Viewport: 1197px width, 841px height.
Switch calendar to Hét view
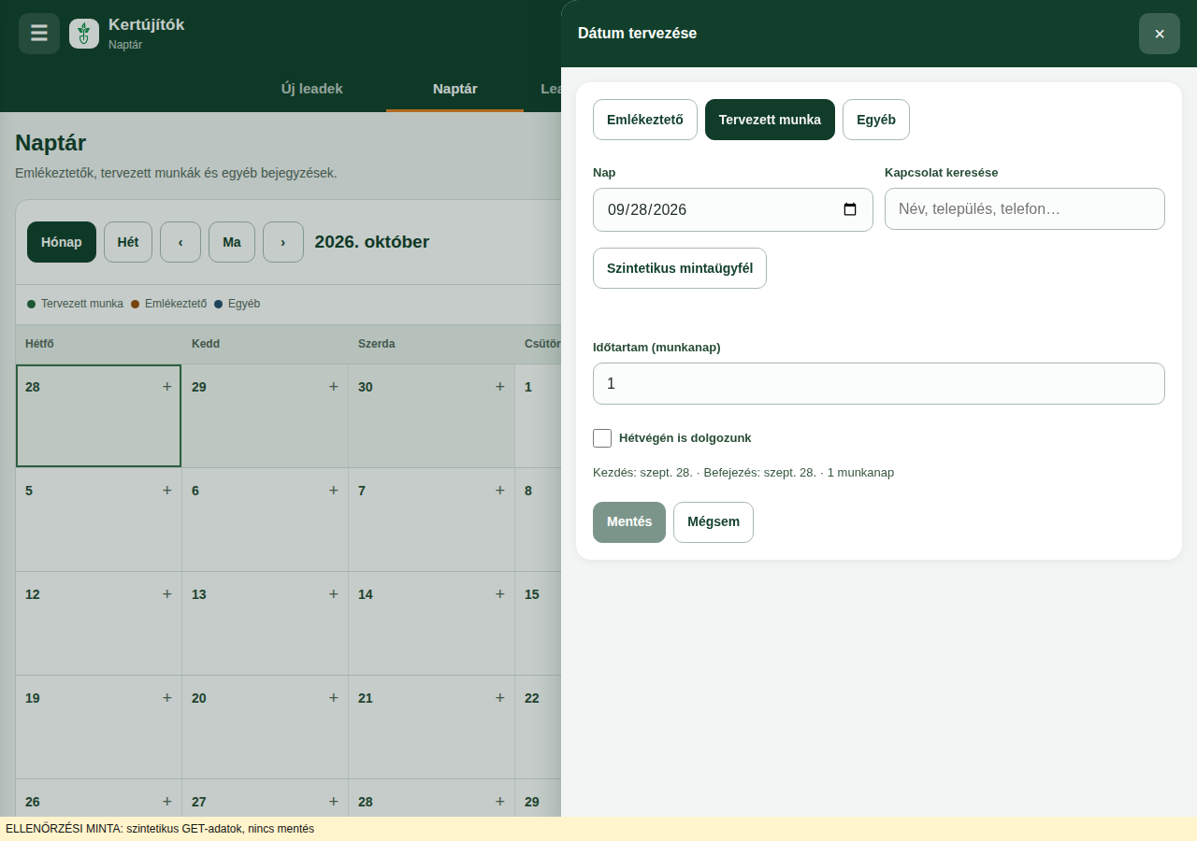pos(128,242)
